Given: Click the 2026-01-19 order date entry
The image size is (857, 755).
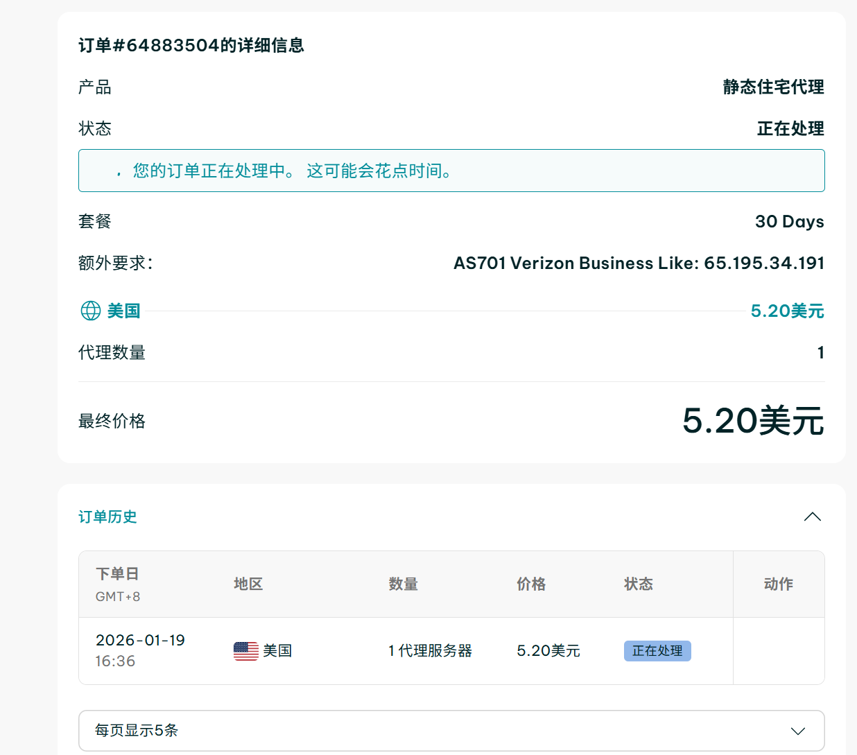Looking at the screenshot, I should coord(140,640).
